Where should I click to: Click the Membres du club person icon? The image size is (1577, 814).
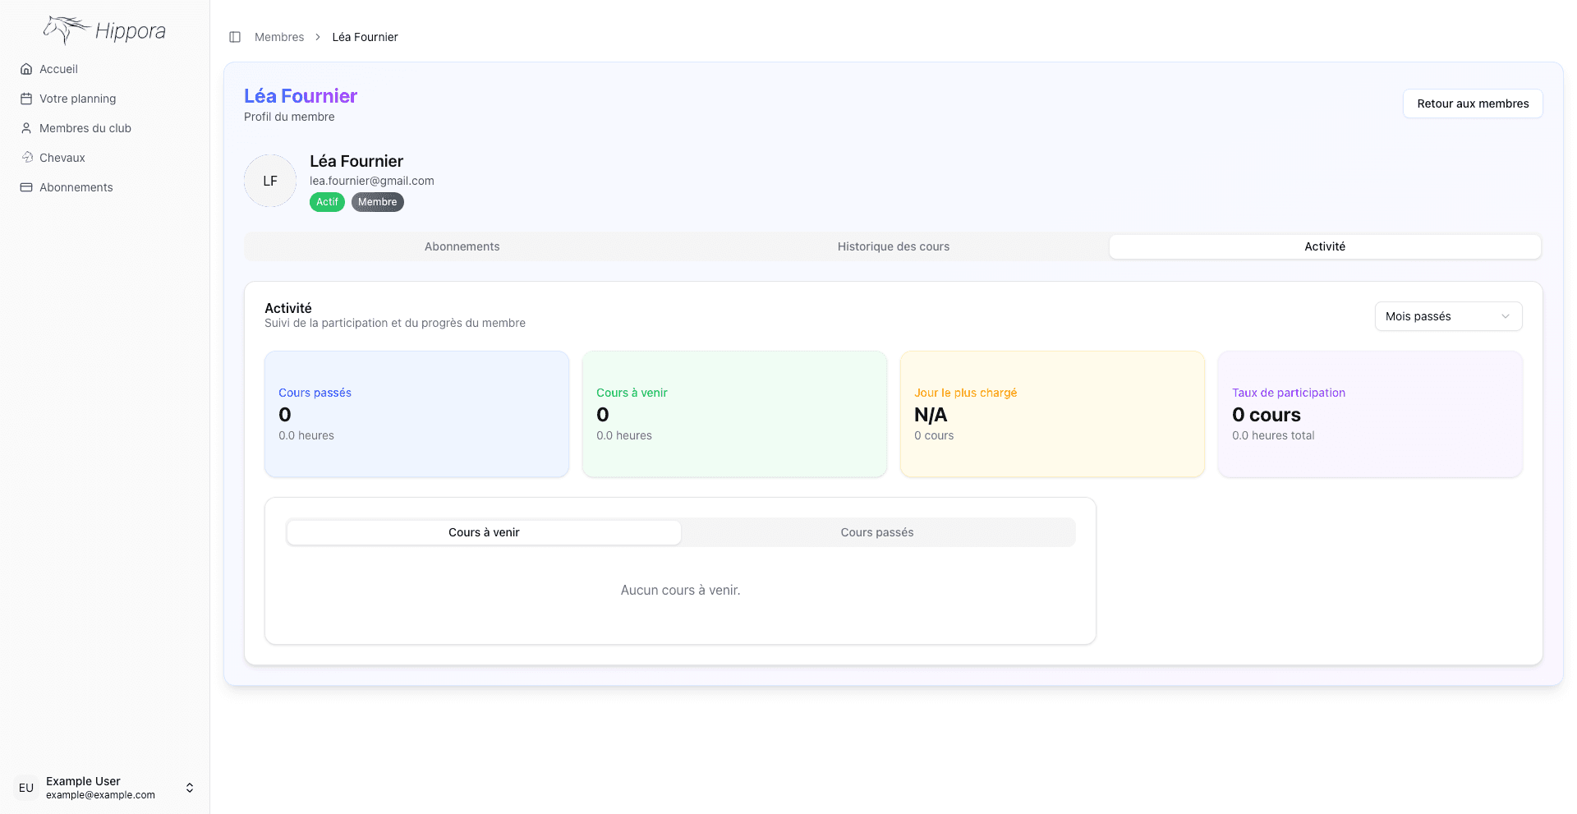(x=26, y=128)
